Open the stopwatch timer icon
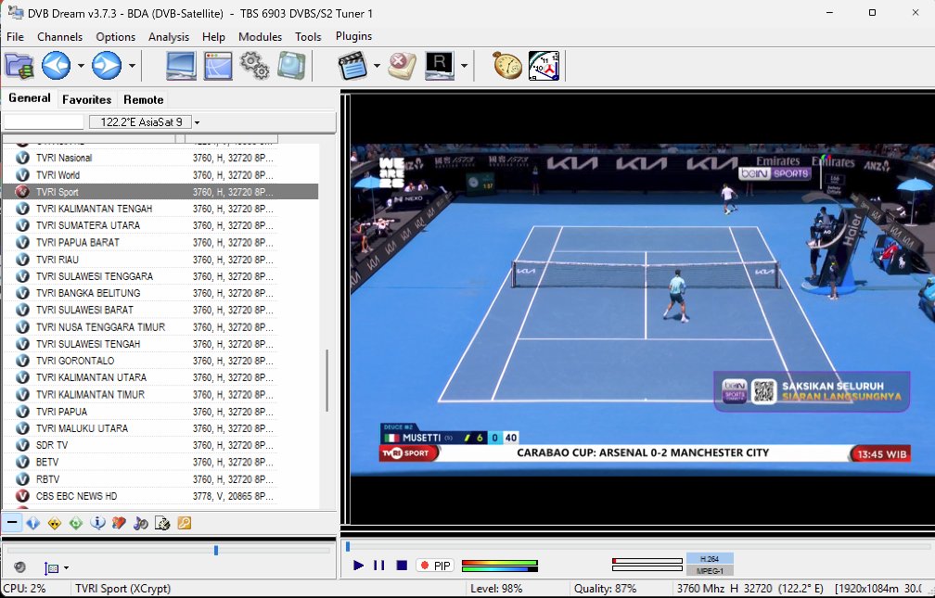The image size is (935, 598). pos(506,66)
